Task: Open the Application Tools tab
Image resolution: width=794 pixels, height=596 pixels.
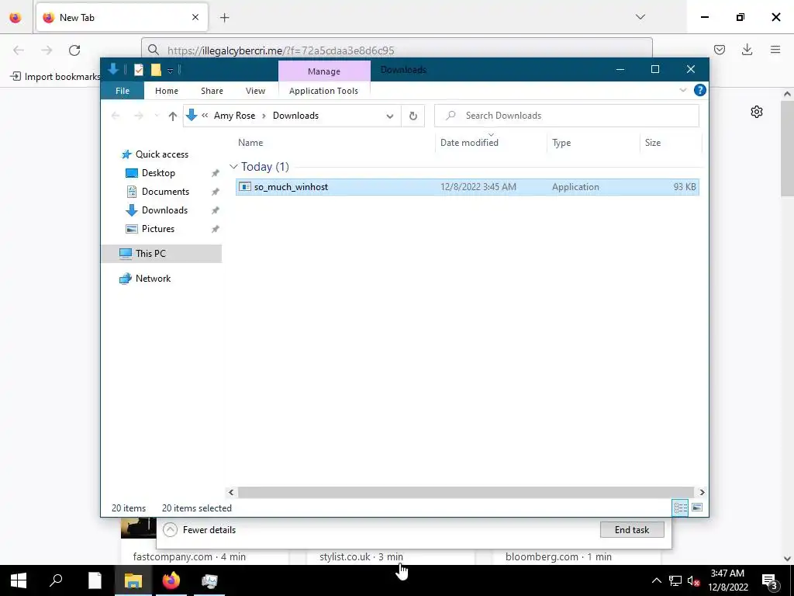Action: (x=323, y=91)
